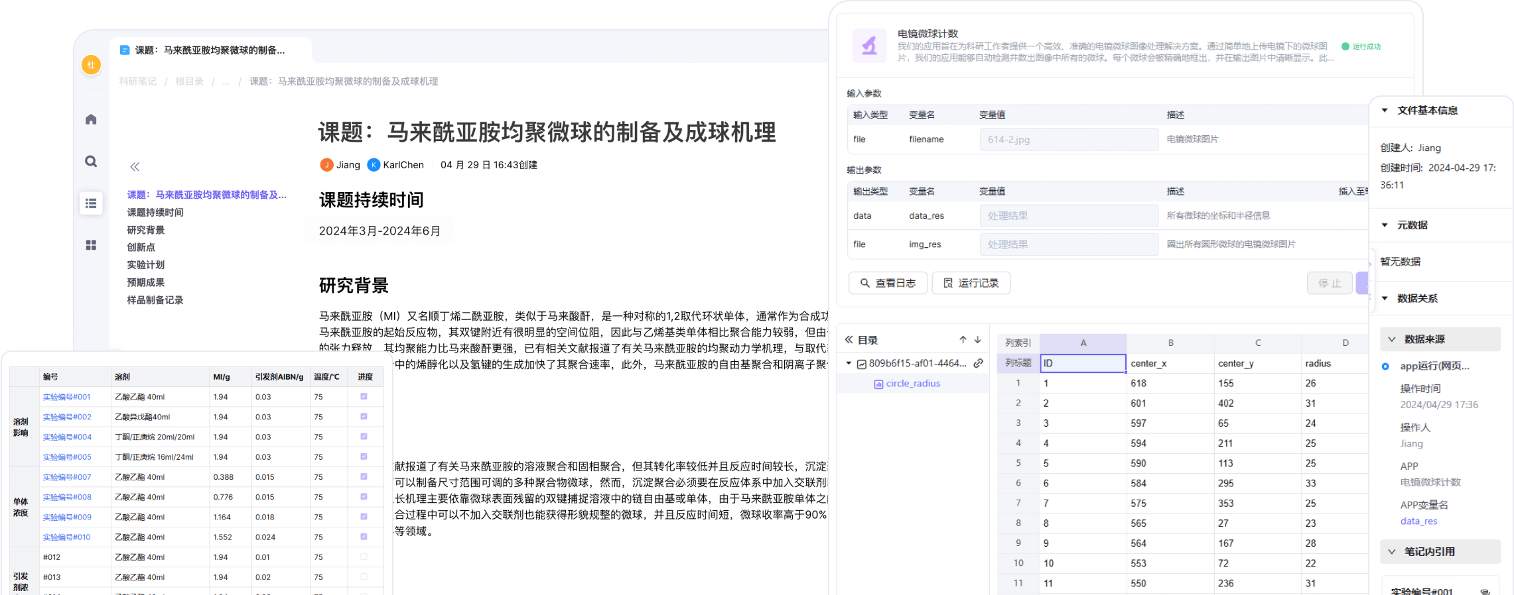The width and height of the screenshot is (1514, 595).
Task: Click the 2024年3月-2024年6月 date text
Action: coord(379,231)
